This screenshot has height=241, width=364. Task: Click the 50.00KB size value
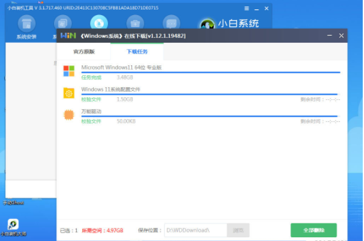coord(126,121)
